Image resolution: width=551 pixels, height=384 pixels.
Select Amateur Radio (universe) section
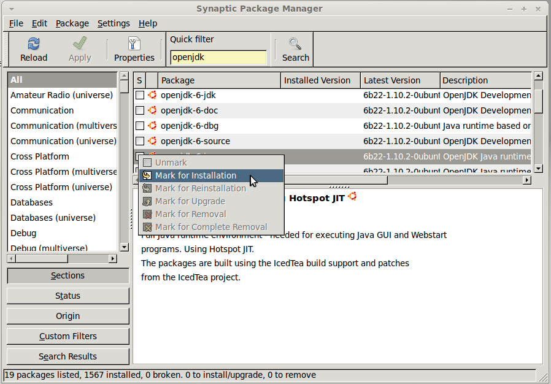(62, 95)
